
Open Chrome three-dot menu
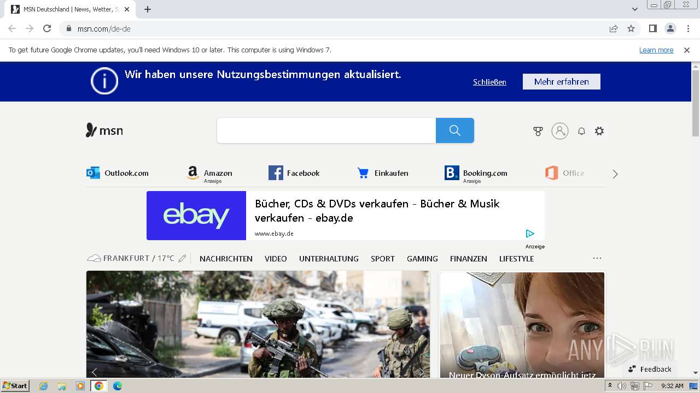click(688, 28)
